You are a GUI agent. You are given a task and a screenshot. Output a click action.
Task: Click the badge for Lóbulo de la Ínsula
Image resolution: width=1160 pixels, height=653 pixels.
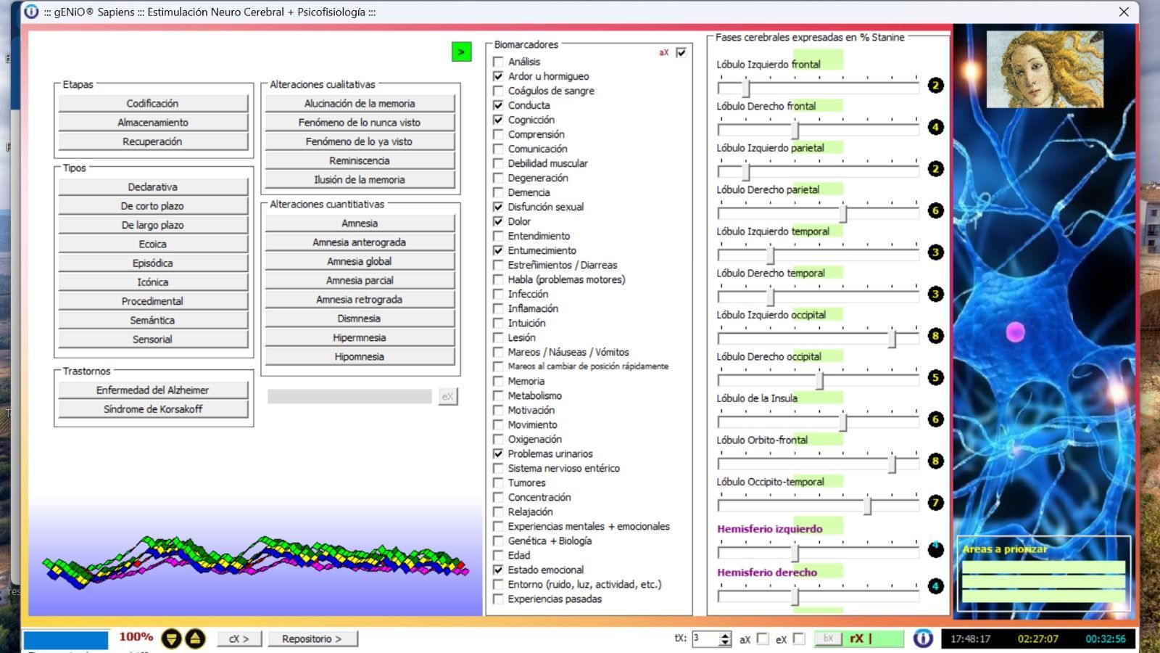[x=935, y=419]
